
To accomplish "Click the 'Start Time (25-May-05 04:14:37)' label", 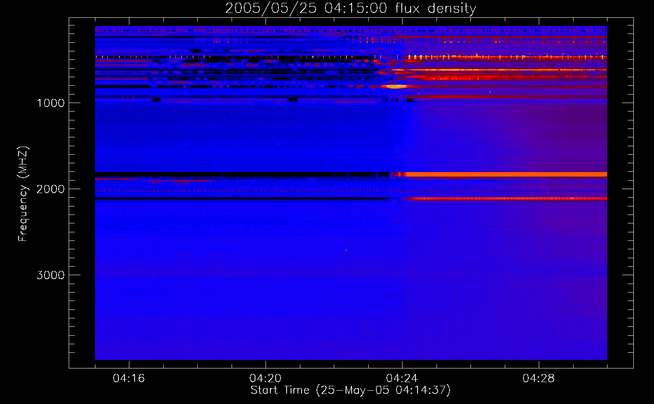I will coord(350,390).
